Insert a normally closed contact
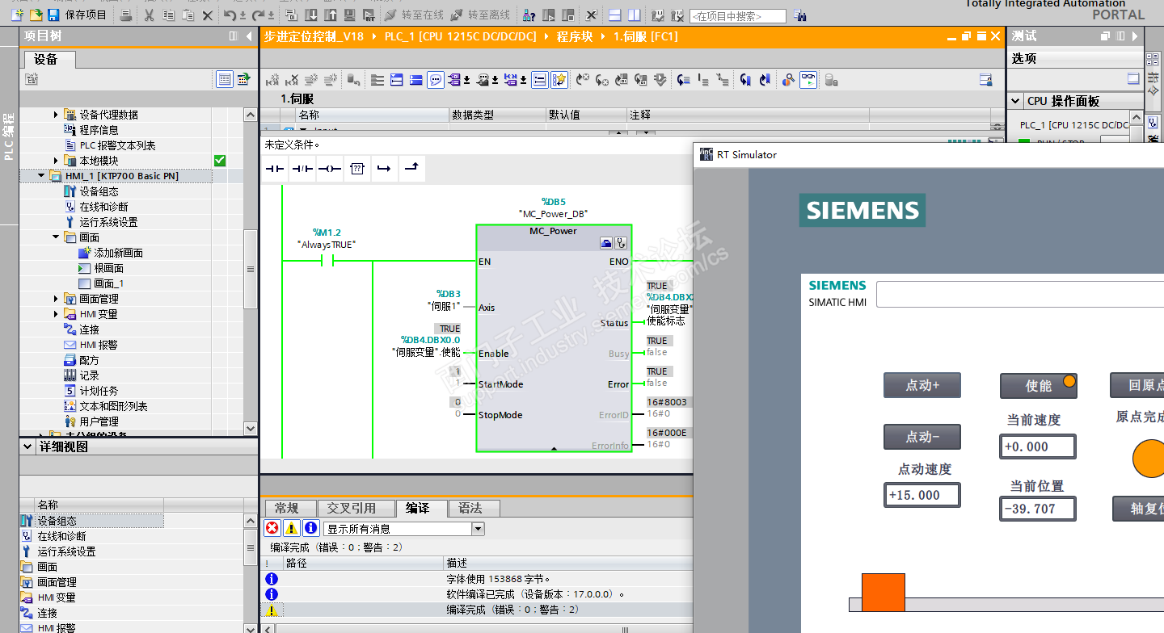This screenshot has width=1164, height=633. pos(302,169)
